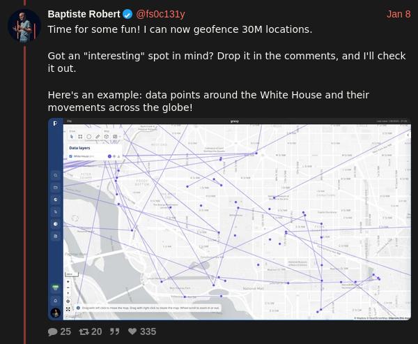
Task: Collapse the right side panel chevron
Action: pyautogui.click(x=408, y=135)
